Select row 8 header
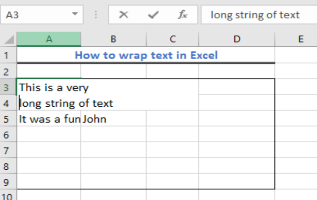317x200 pixels. tap(8, 166)
